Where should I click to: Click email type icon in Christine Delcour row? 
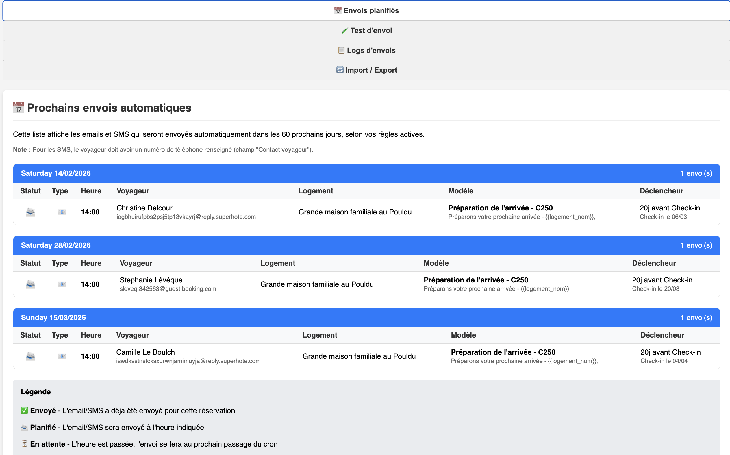(x=62, y=212)
